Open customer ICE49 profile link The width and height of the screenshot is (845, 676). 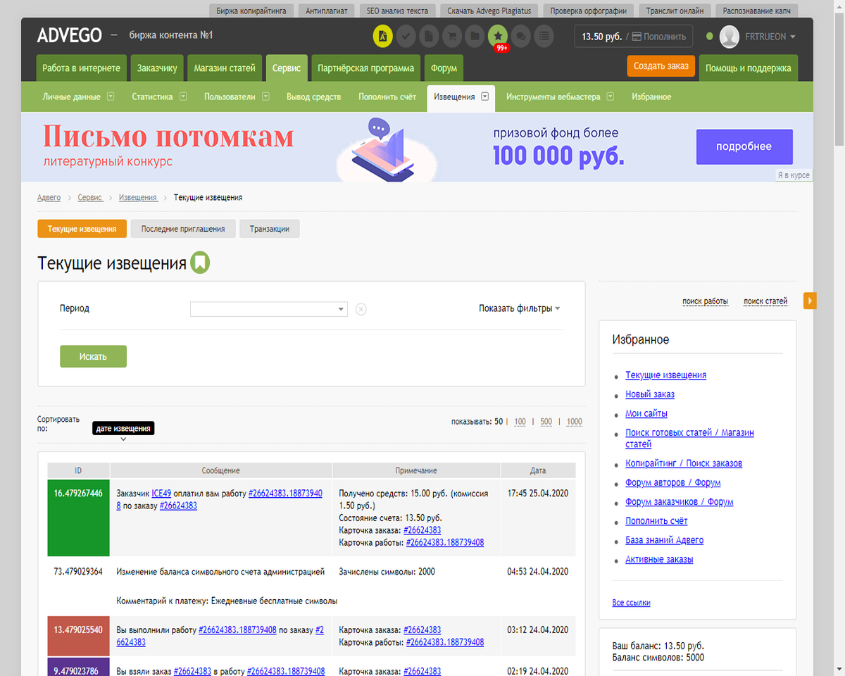(x=161, y=494)
